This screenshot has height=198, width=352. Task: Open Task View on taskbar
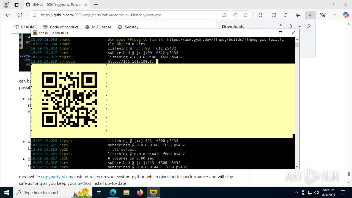point(99,193)
